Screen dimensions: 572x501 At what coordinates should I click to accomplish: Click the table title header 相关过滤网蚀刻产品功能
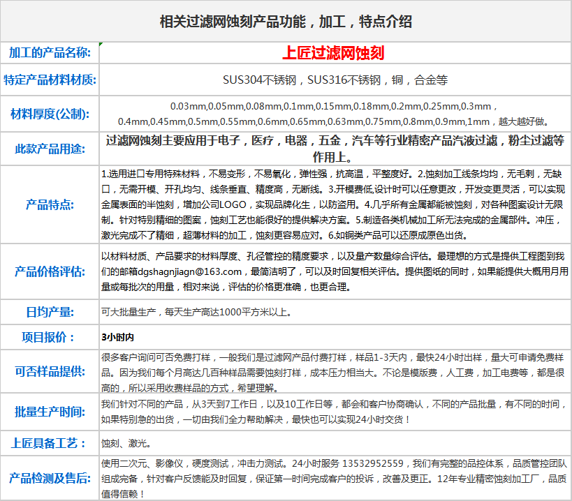click(x=286, y=22)
